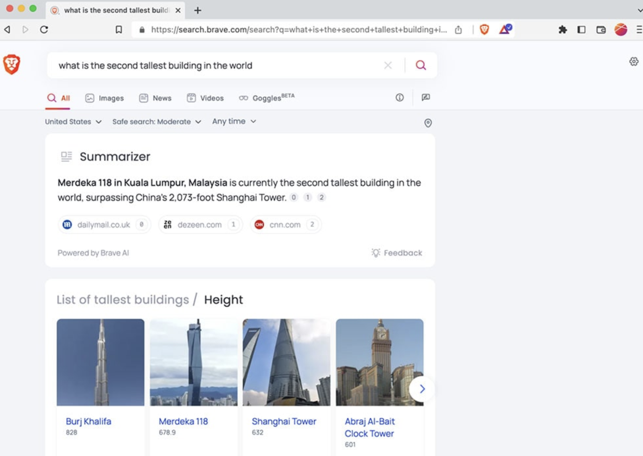The height and width of the screenshot is (456, 643).
Task: Expand the United States region dropdown
Action: [x=73, y=122]
